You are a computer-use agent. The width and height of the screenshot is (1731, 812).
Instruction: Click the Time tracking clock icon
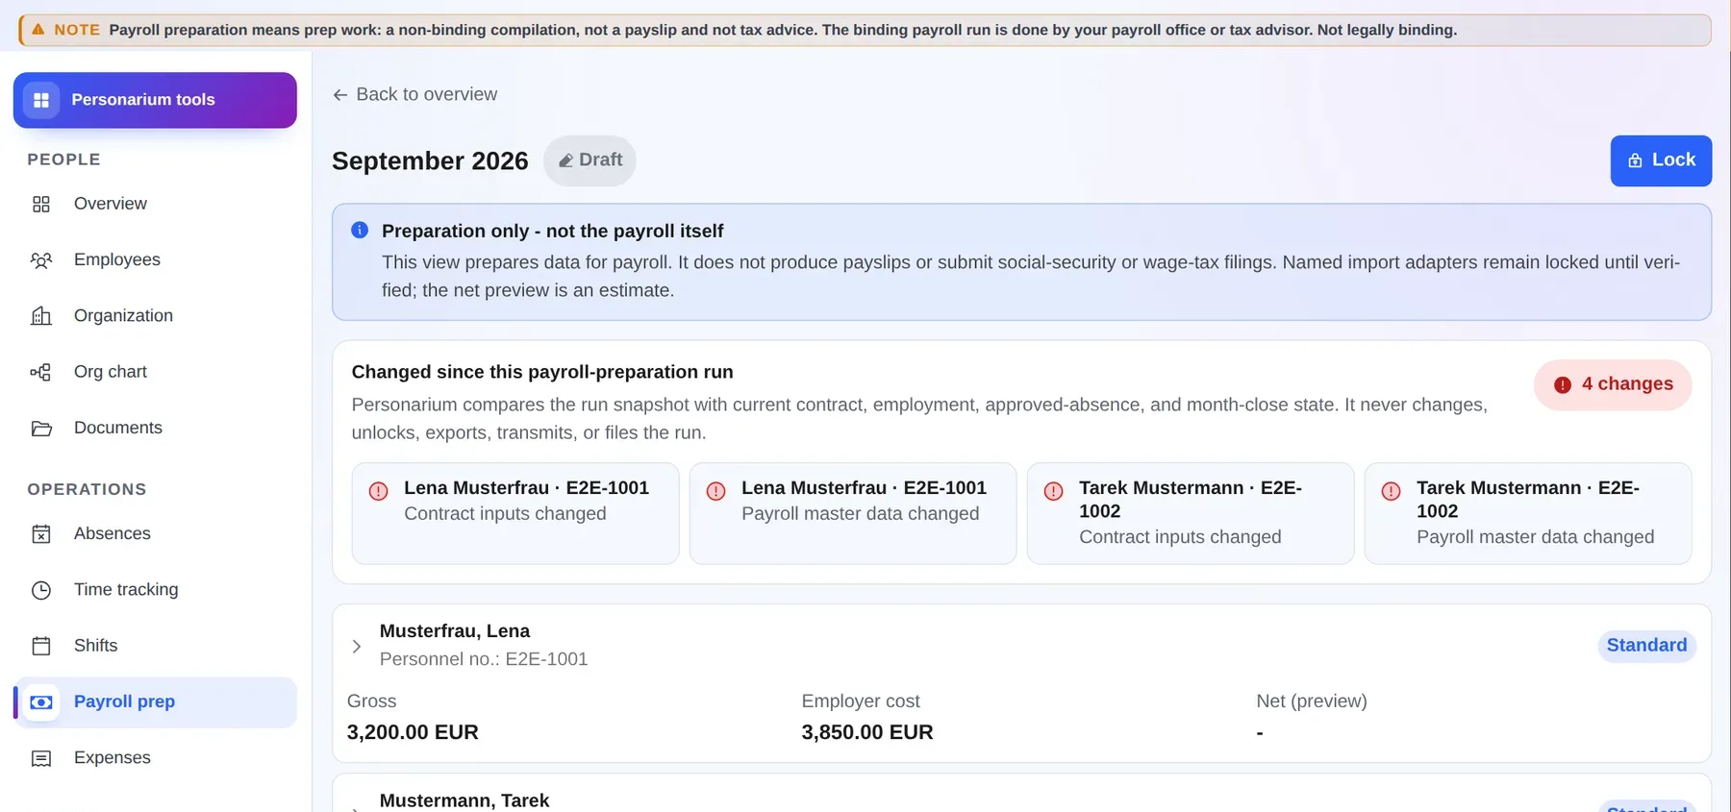tap(41, 590)
